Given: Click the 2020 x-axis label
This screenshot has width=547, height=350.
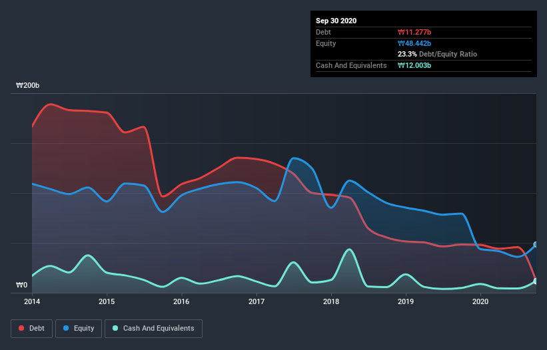Looking at the screenshot, I should 480,301.
